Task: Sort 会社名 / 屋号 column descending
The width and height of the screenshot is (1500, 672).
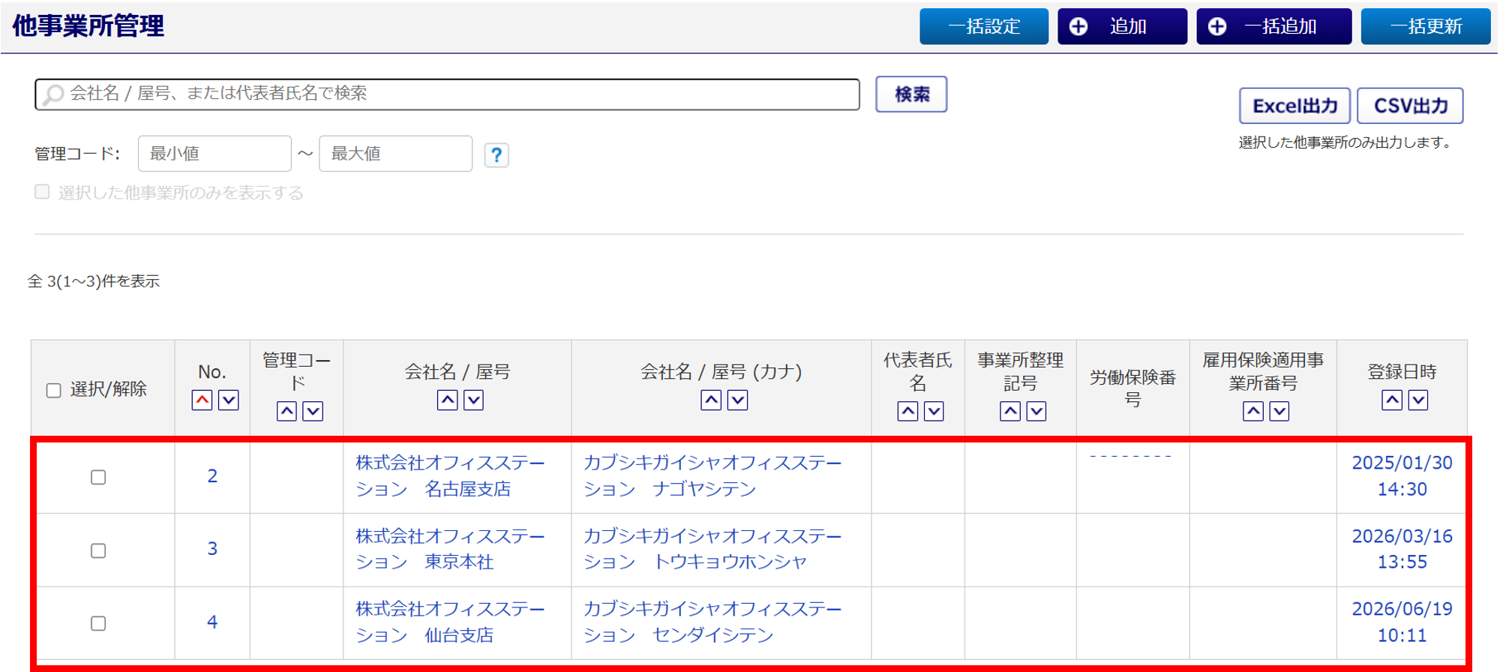Action: pos(474,400)
